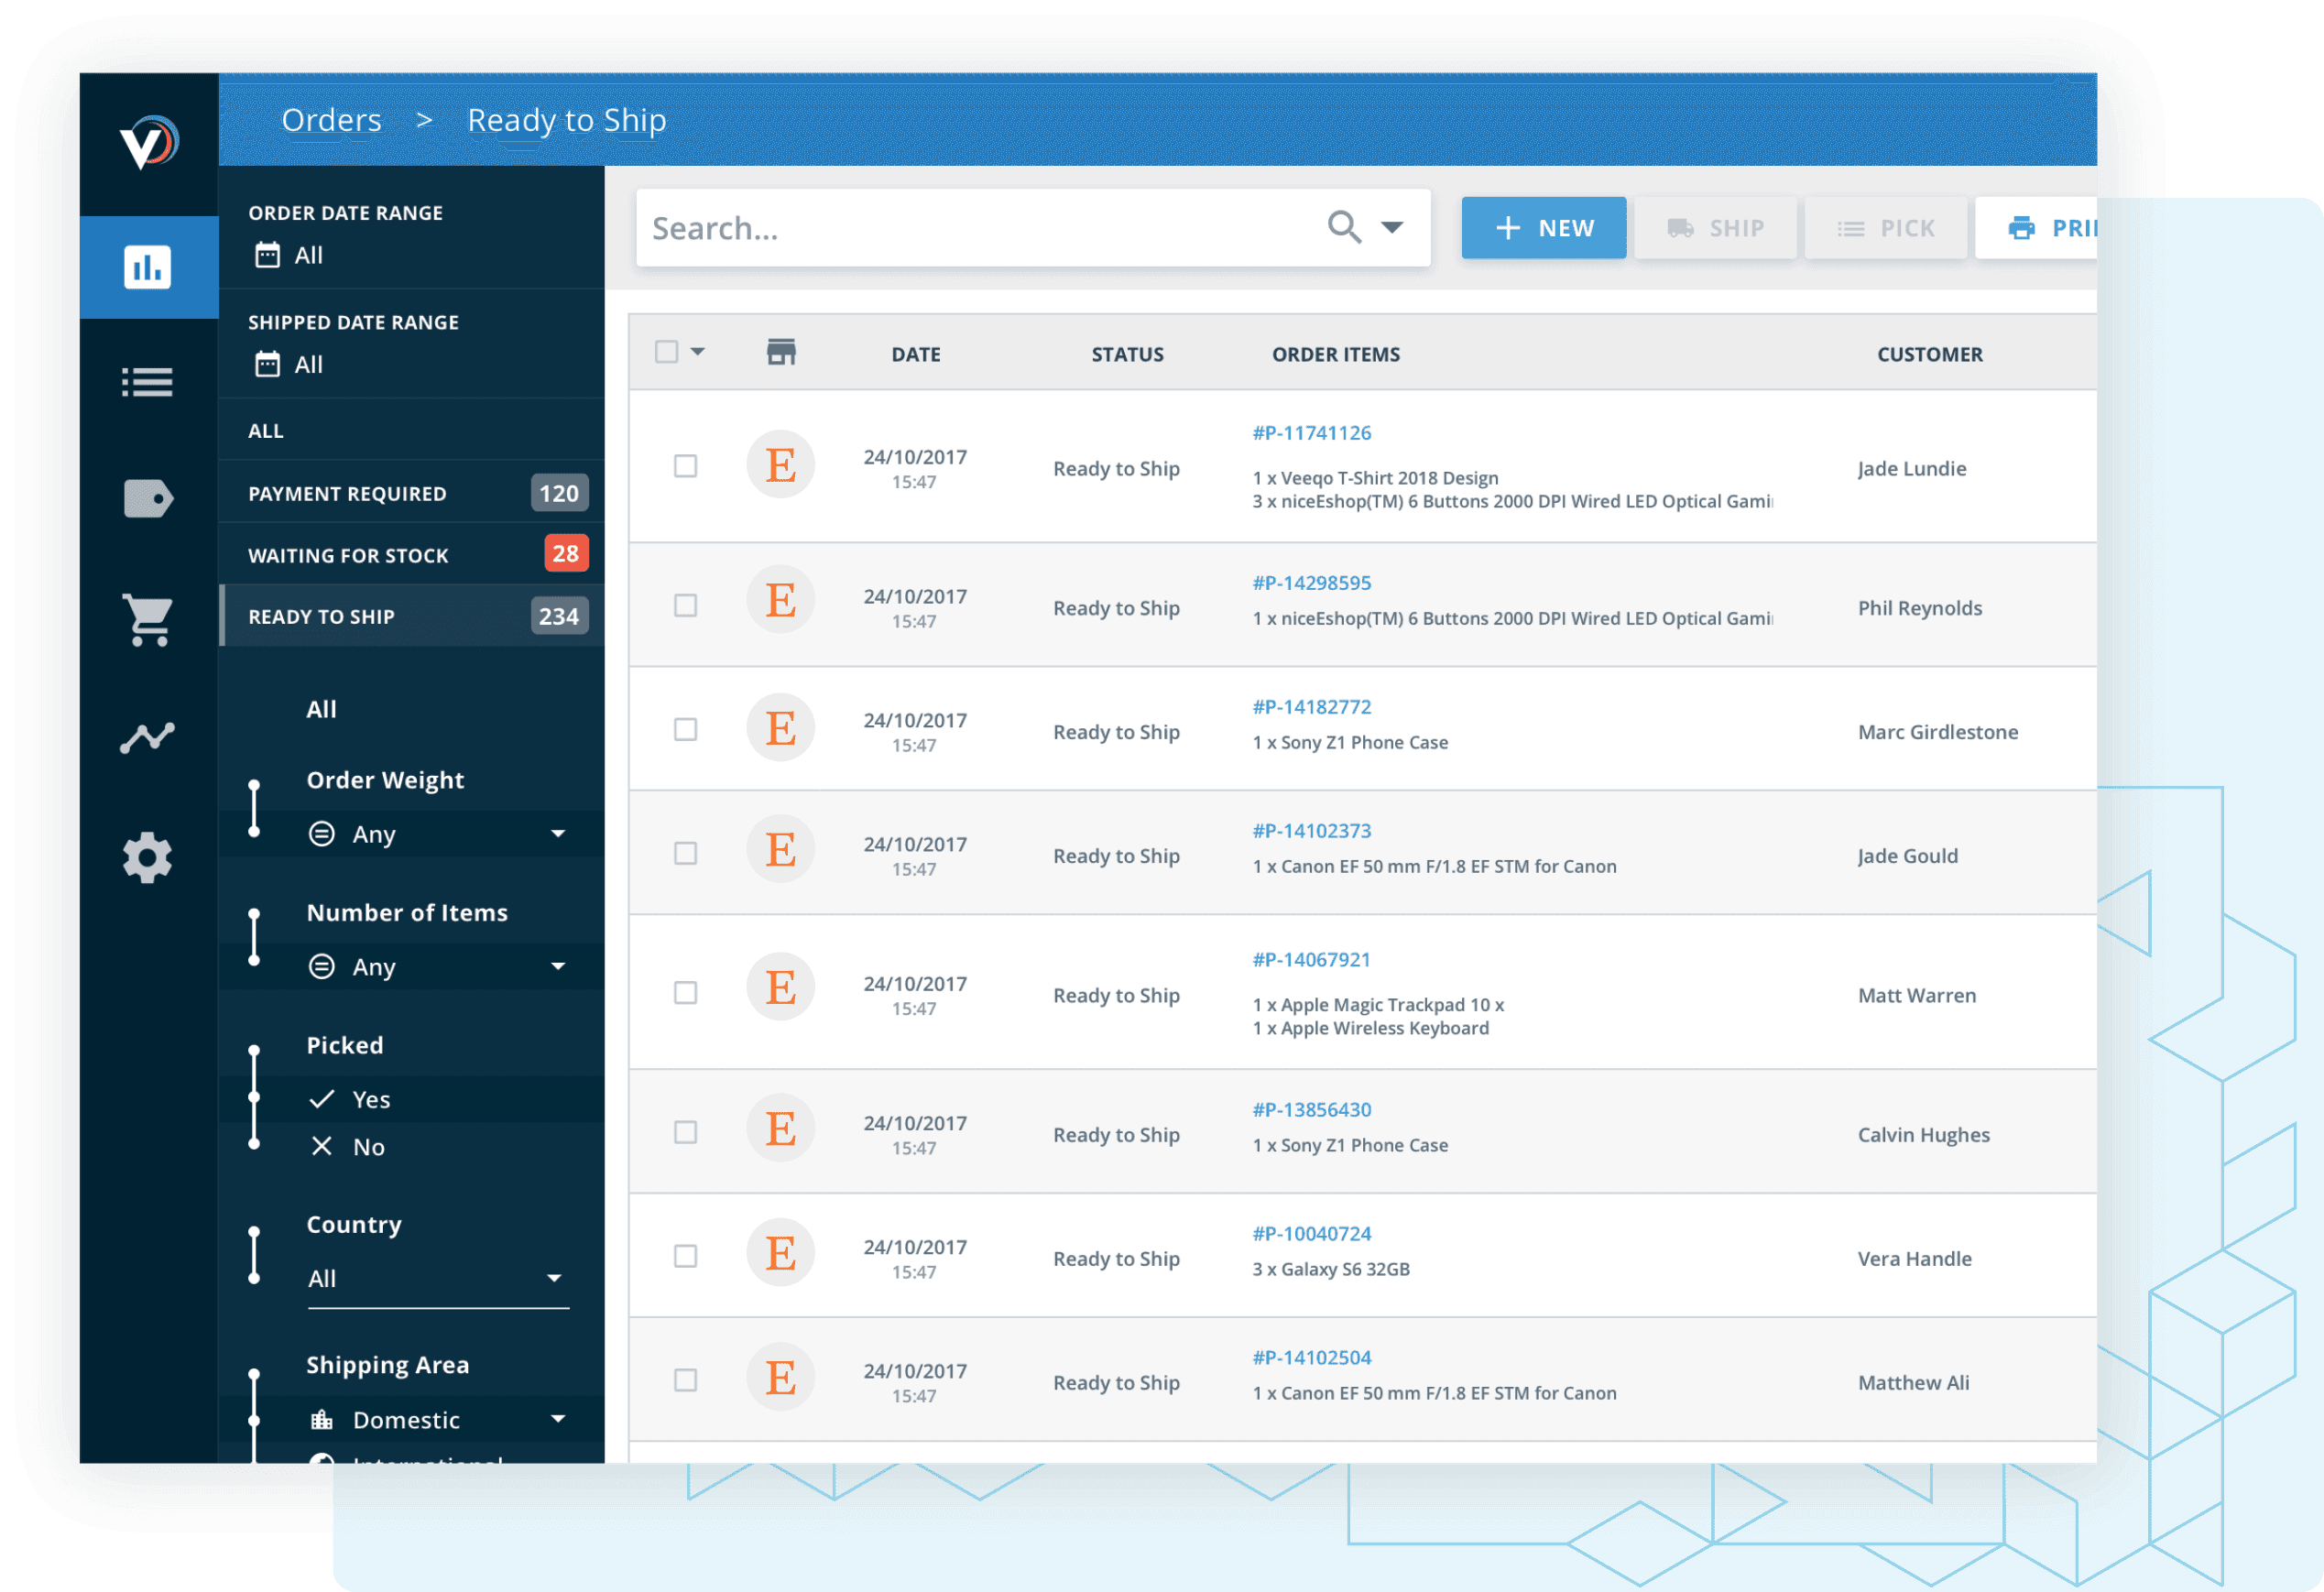Tick the checkbox next to Vera Handle's order
The height and width of the screenshot is (1592, 2324).
(685, 1257)
